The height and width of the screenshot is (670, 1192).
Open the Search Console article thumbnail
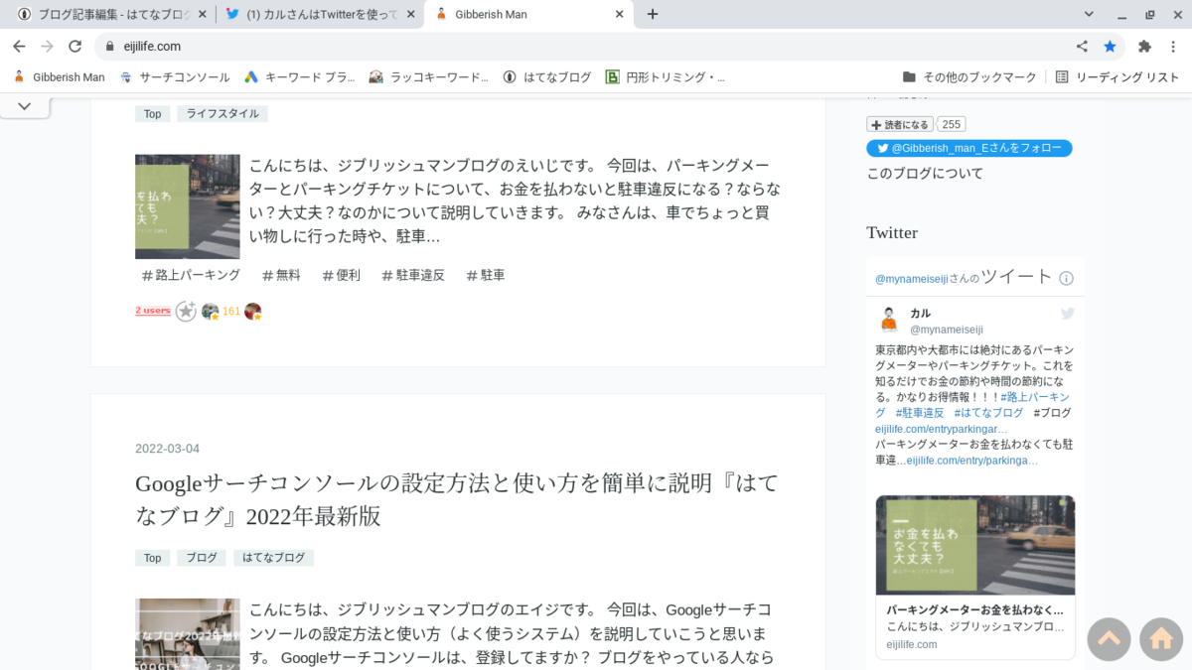[x=188, y=634]
